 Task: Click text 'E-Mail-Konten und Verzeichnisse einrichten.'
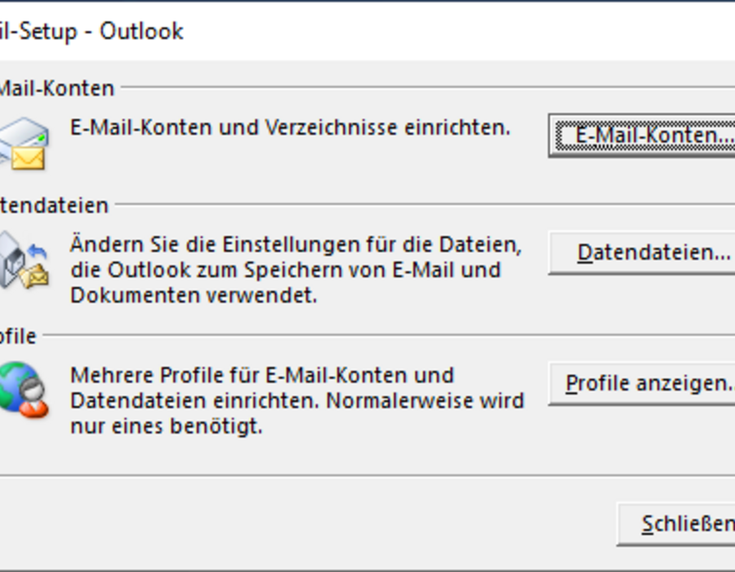[290, 127]
